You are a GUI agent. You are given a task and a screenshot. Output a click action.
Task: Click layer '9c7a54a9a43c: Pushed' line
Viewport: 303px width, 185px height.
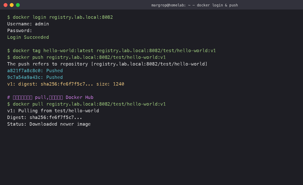pos(35,77)
